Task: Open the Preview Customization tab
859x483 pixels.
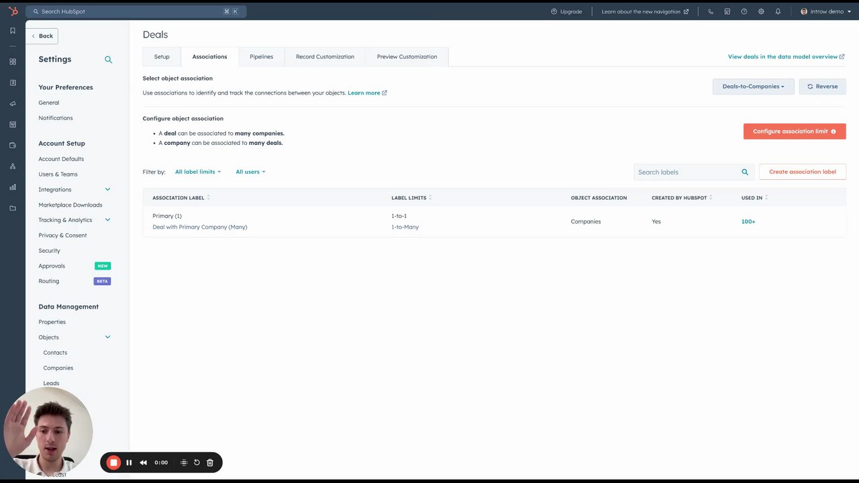Action: (407, 57)
